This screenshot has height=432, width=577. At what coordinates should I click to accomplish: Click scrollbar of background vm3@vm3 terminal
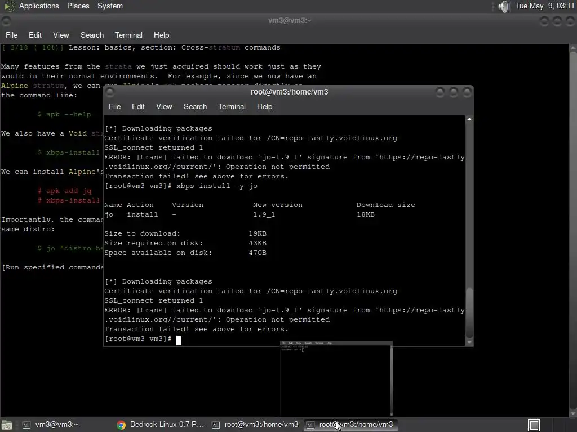[573, 229]
